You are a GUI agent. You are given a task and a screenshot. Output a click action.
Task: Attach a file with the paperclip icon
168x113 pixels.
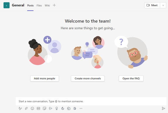(x=26, y=108)
